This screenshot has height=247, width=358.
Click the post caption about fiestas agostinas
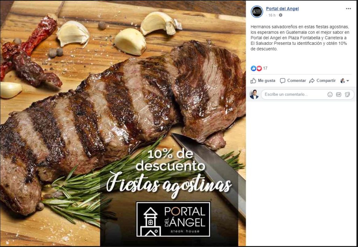300,38
